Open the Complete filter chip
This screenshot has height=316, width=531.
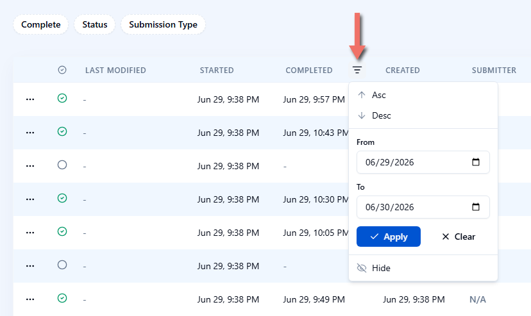click(x=40, y=24)
